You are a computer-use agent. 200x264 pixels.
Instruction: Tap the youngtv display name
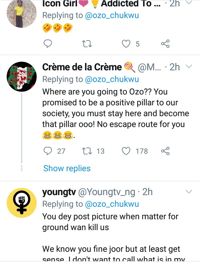(59, 192)
